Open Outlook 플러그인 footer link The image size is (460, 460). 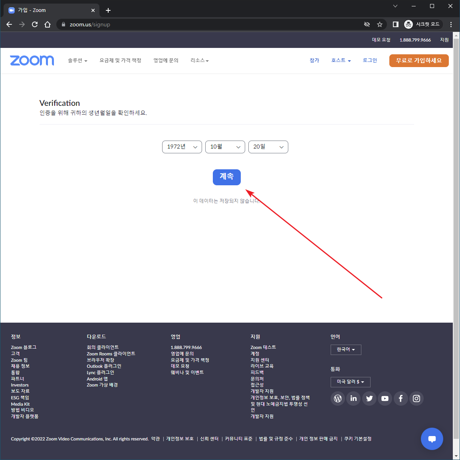click(x=104, y=367)
